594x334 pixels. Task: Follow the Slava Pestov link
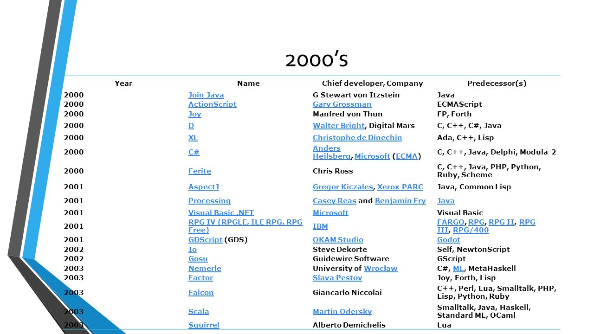[x=337, y=278]
